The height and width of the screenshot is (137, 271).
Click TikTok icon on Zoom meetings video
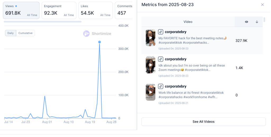tap(160, 59)
